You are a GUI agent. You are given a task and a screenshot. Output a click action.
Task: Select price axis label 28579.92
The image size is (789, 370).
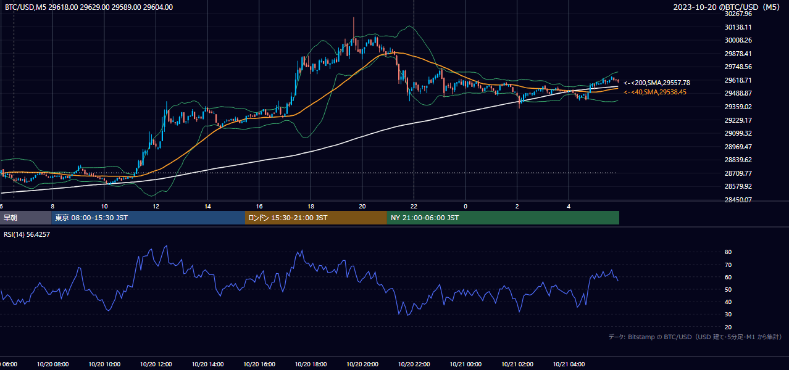[738, 186]
